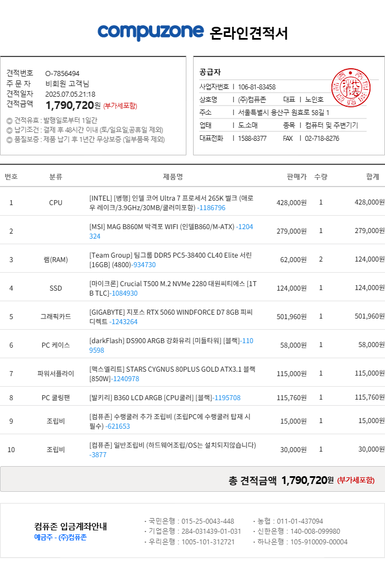This screenshot has height=579, width=385.
Task: Click the 501,960원 unit price for graphics card
Action: (x=292, y=316)
